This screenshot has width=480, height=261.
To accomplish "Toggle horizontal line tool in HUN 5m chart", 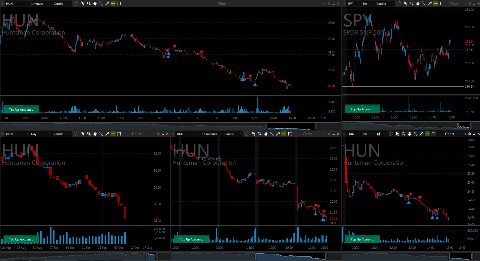I will [x=428, y=134].
